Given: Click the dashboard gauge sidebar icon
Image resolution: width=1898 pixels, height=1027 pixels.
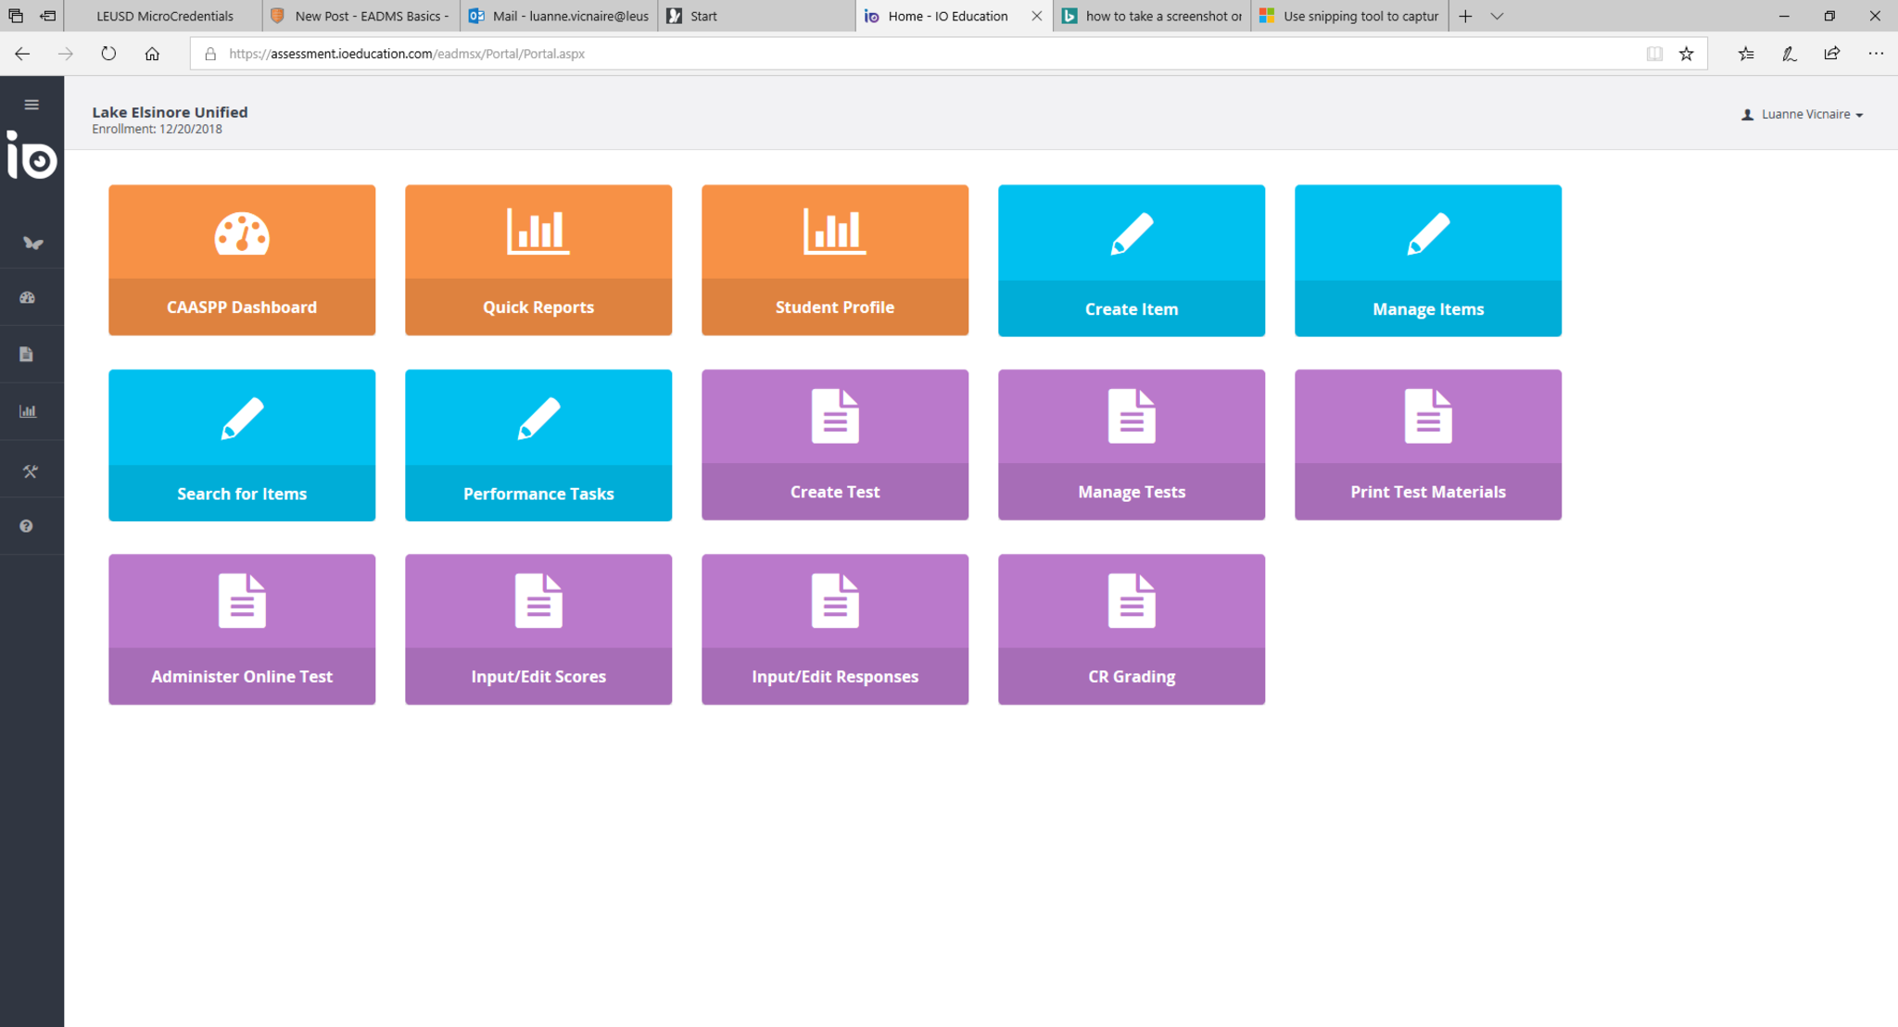Looking at the screenshot, I should pyautogui.click(x=28, y=297).
